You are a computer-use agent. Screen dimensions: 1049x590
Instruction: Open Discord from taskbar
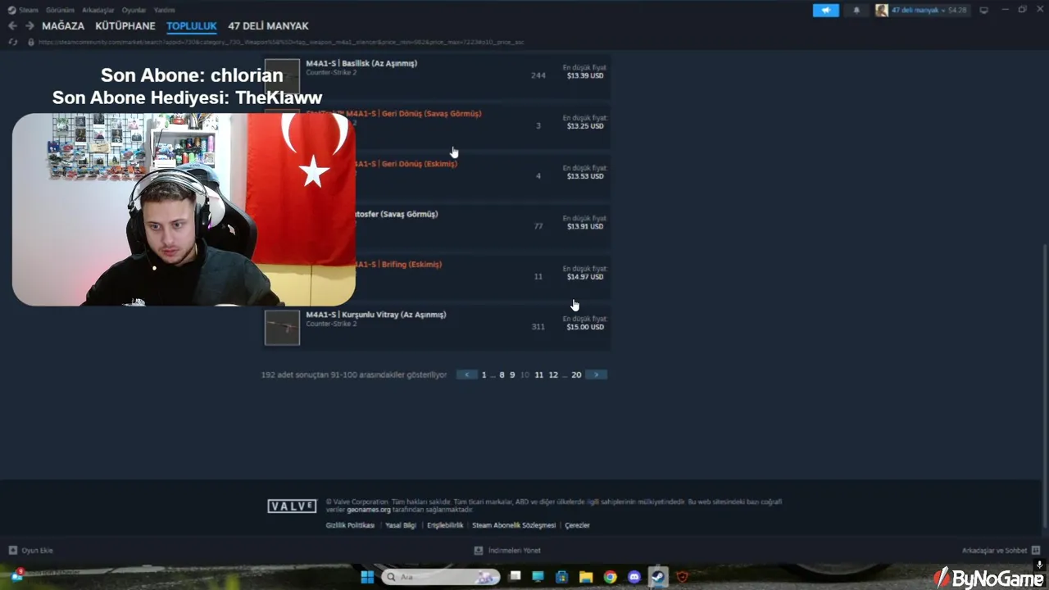click(x=633, y=577)
